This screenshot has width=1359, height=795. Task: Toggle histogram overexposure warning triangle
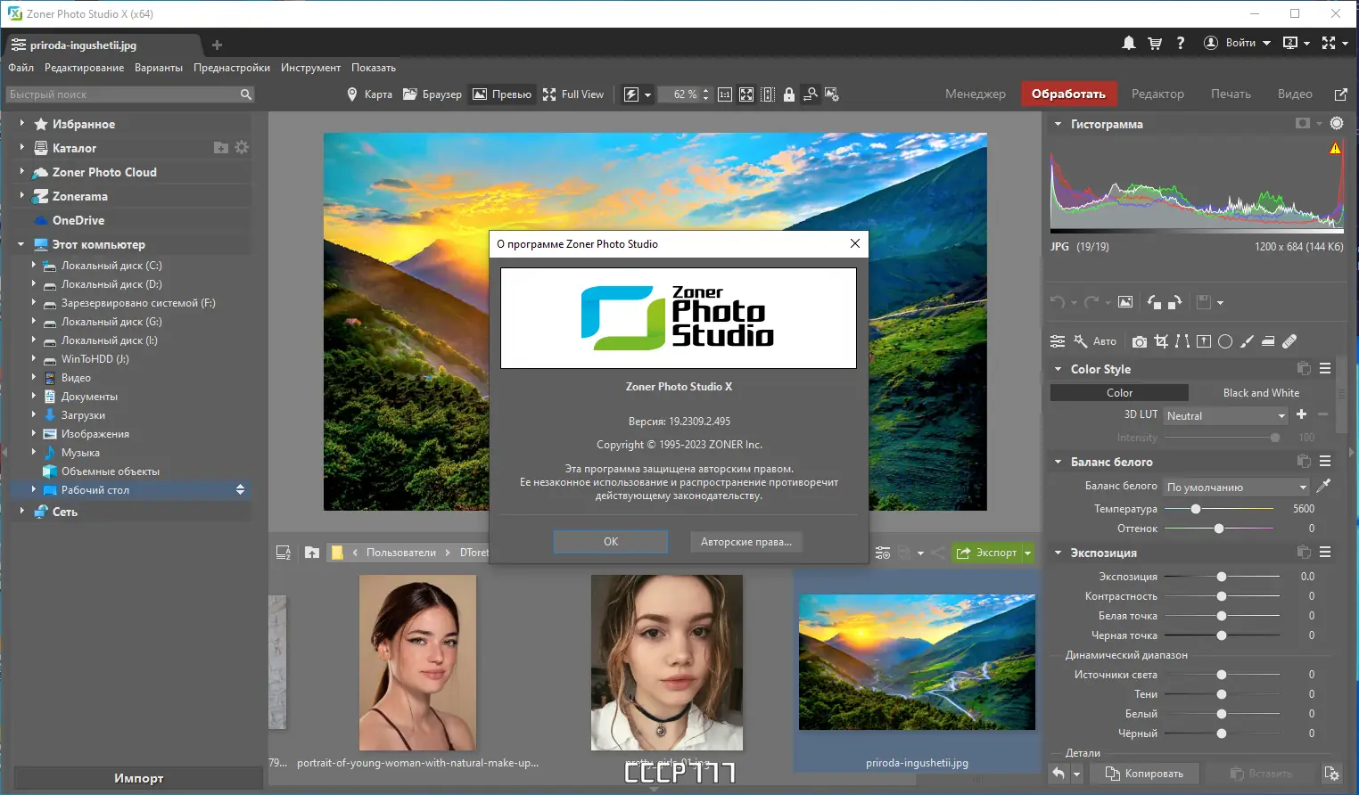[1335, 149]
